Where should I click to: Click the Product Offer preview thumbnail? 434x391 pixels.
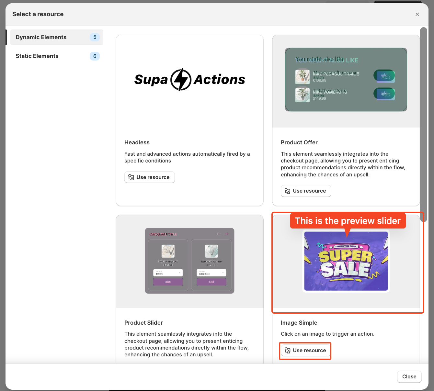coord(346,80)
